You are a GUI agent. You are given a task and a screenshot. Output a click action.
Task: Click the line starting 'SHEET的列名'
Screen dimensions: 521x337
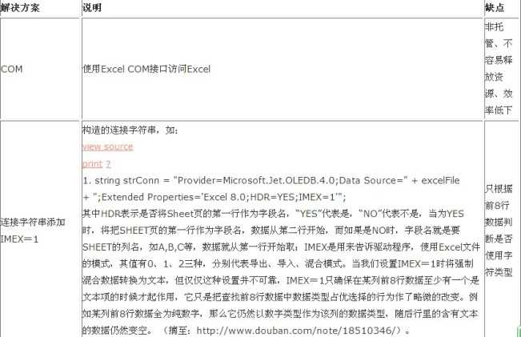click(281, 247)
